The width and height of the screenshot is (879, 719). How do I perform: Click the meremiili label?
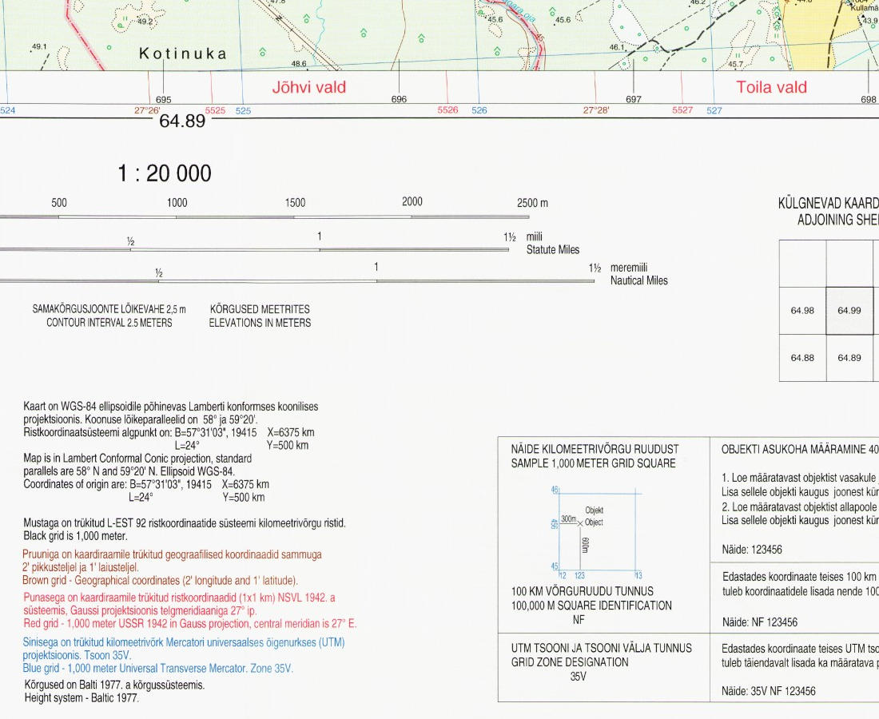point(629,268)
